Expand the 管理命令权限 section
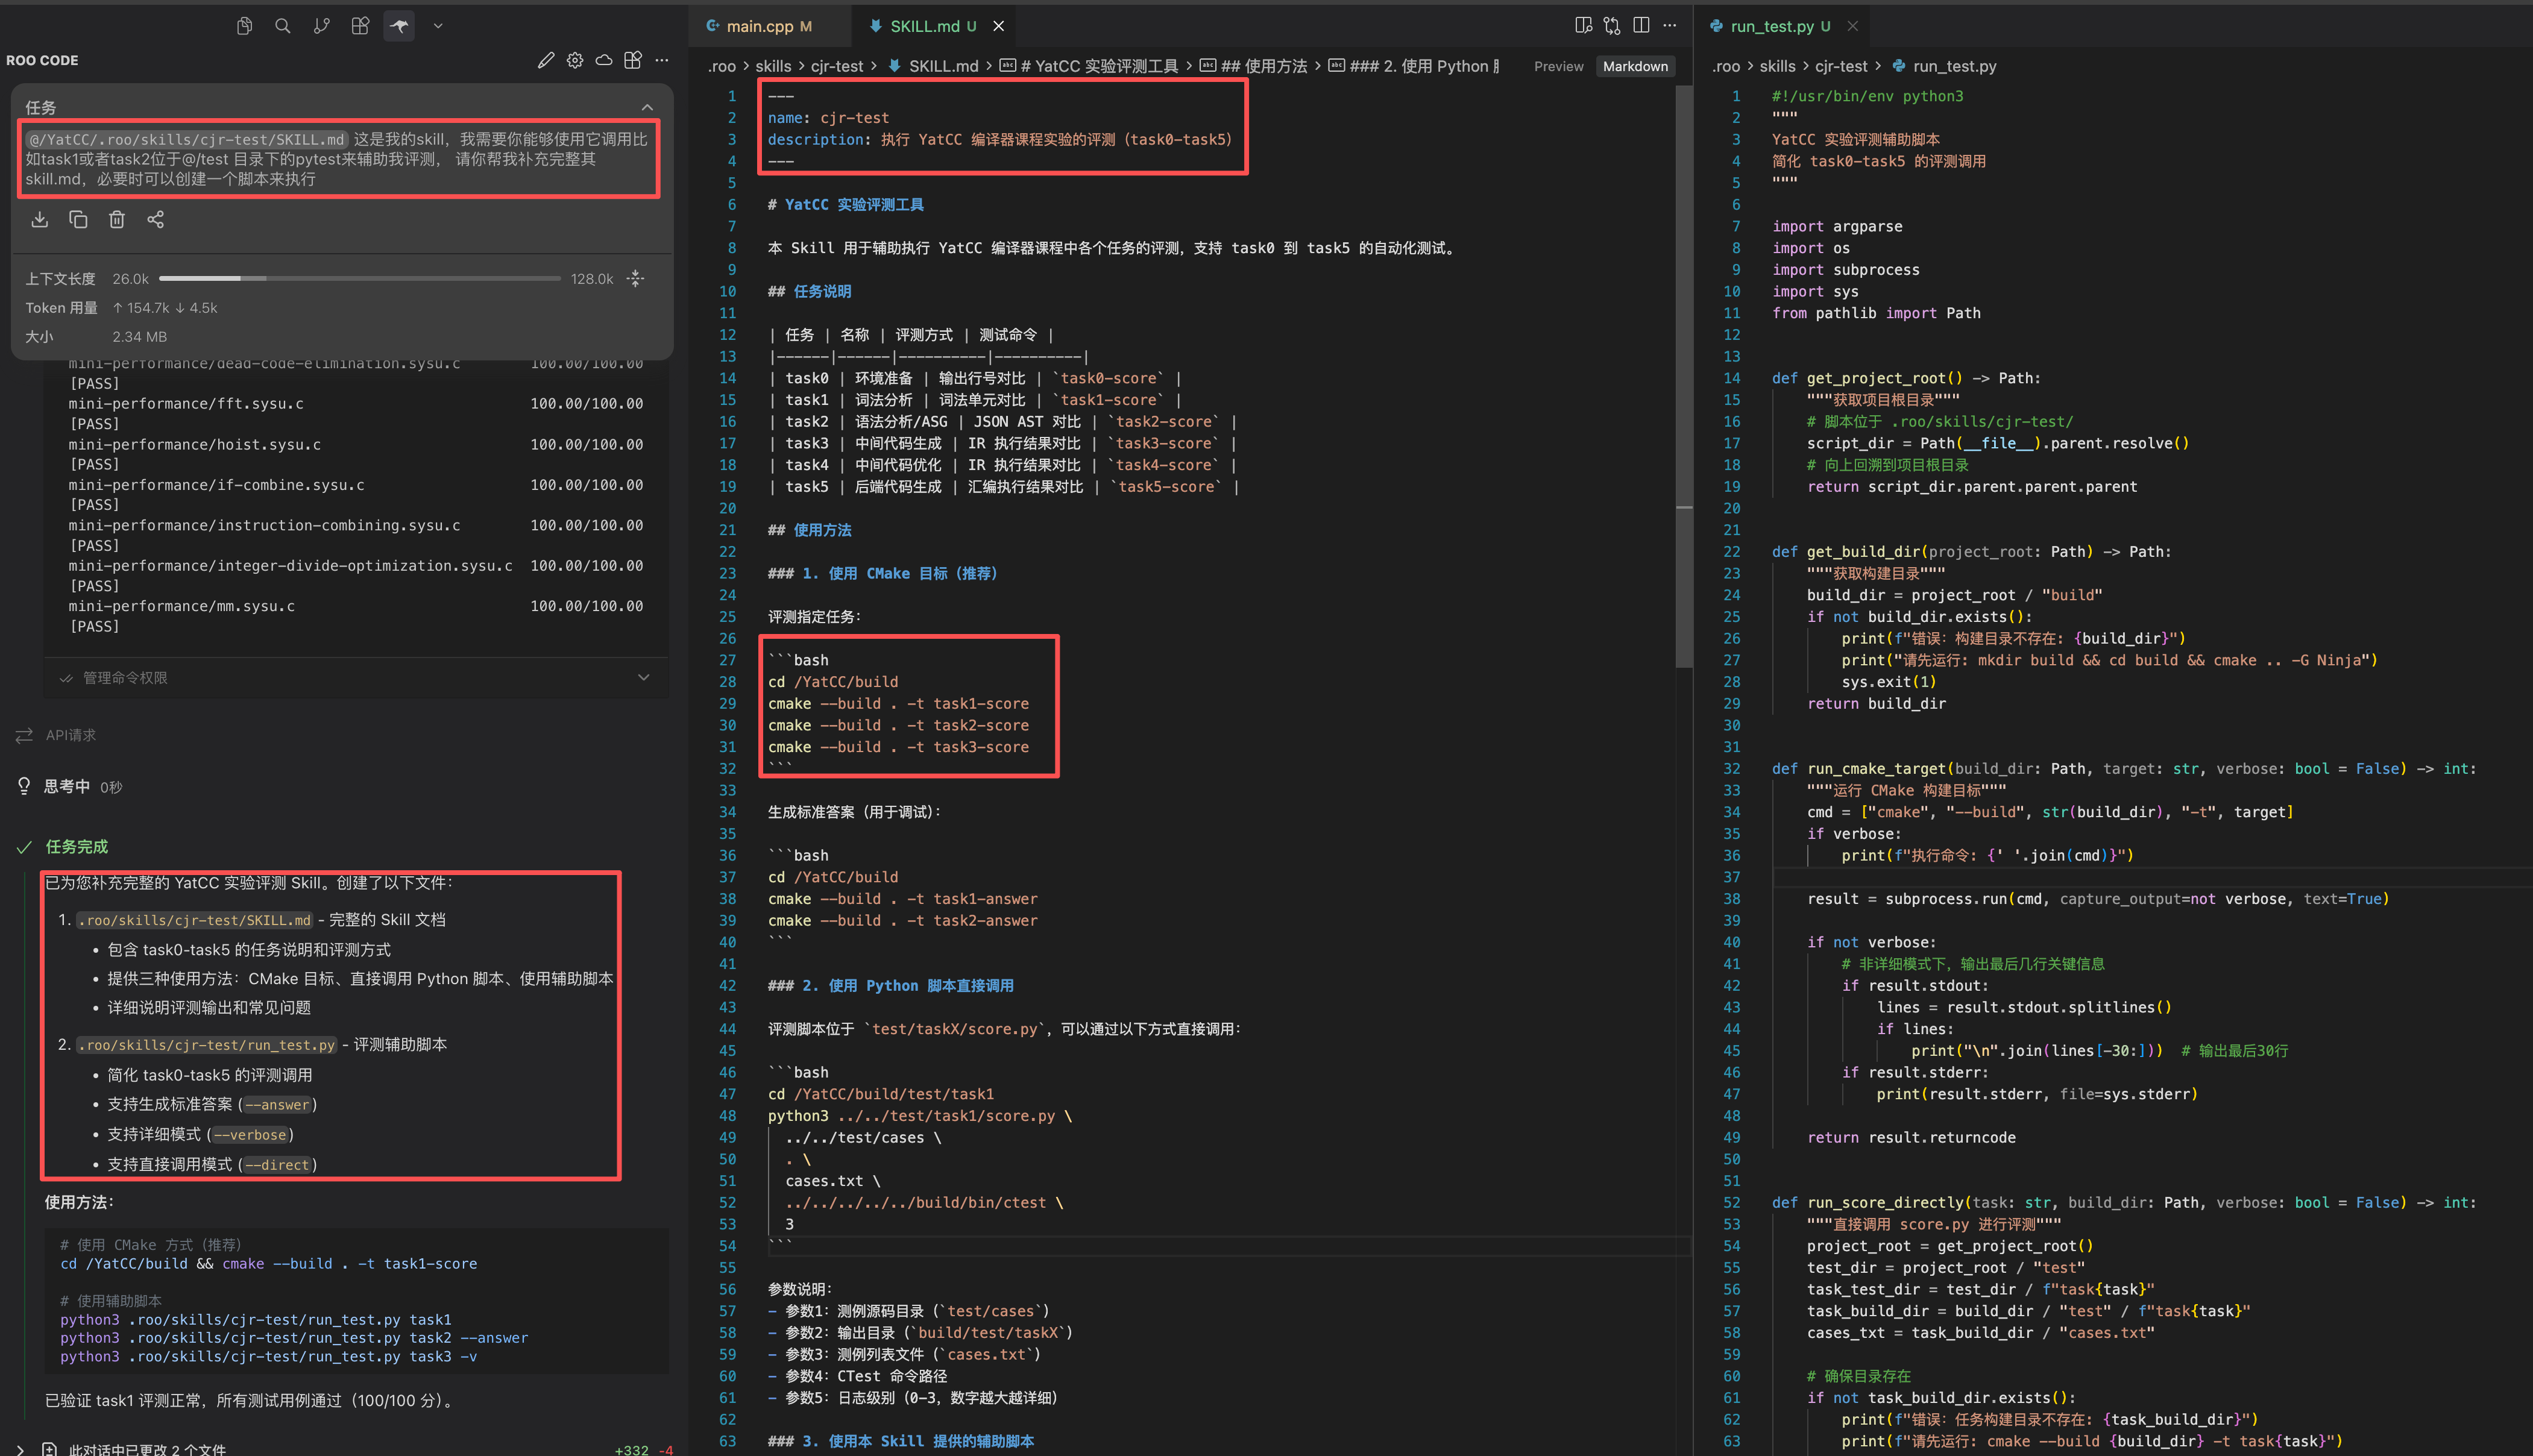The width and height of the screenshot is (2533, 1456). point(643,678)
